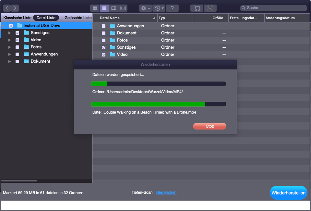Sort by Erstellungsdatum column header
Screen dimensions: 311x211
click(246, 18)
